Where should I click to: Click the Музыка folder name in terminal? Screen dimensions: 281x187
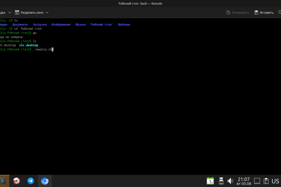[x=81, y=25]
